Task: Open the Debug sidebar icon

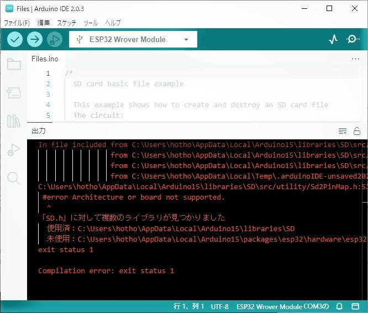Action: tap(14, 149)
